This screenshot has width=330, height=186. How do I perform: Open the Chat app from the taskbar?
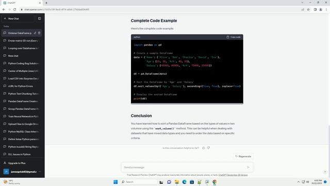[x=169, y=182]
